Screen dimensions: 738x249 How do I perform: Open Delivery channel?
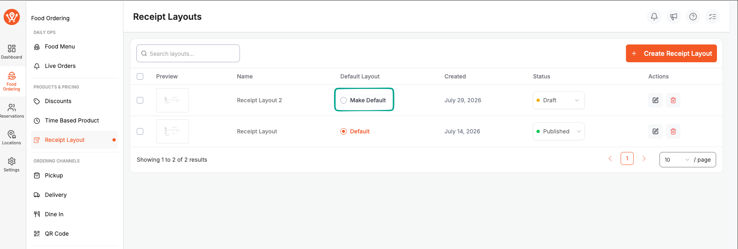pyautogui.click(x=74, y=195)
